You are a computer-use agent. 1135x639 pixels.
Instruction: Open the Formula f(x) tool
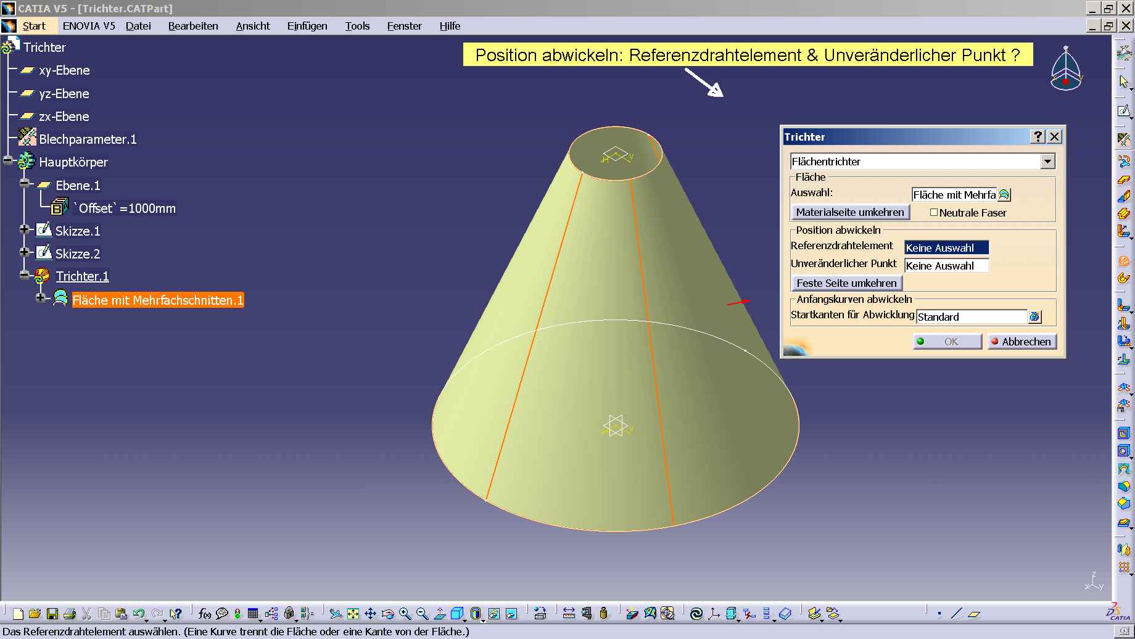click(205, 614)
